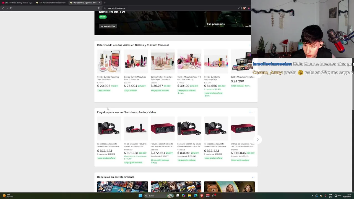Image resolution: width=354 pixels, height=199 pixels.
Task: Close the Mercado Libre Argentina tab
Action: (100, 3)
